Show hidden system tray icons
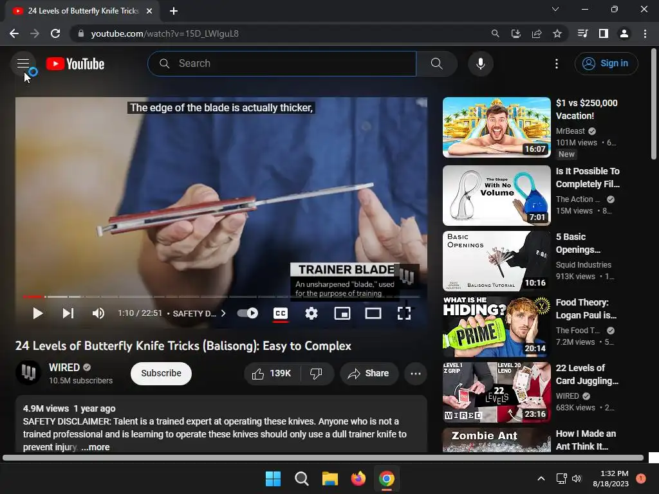Viewport: 659px width, 494px height. (541, 479)
